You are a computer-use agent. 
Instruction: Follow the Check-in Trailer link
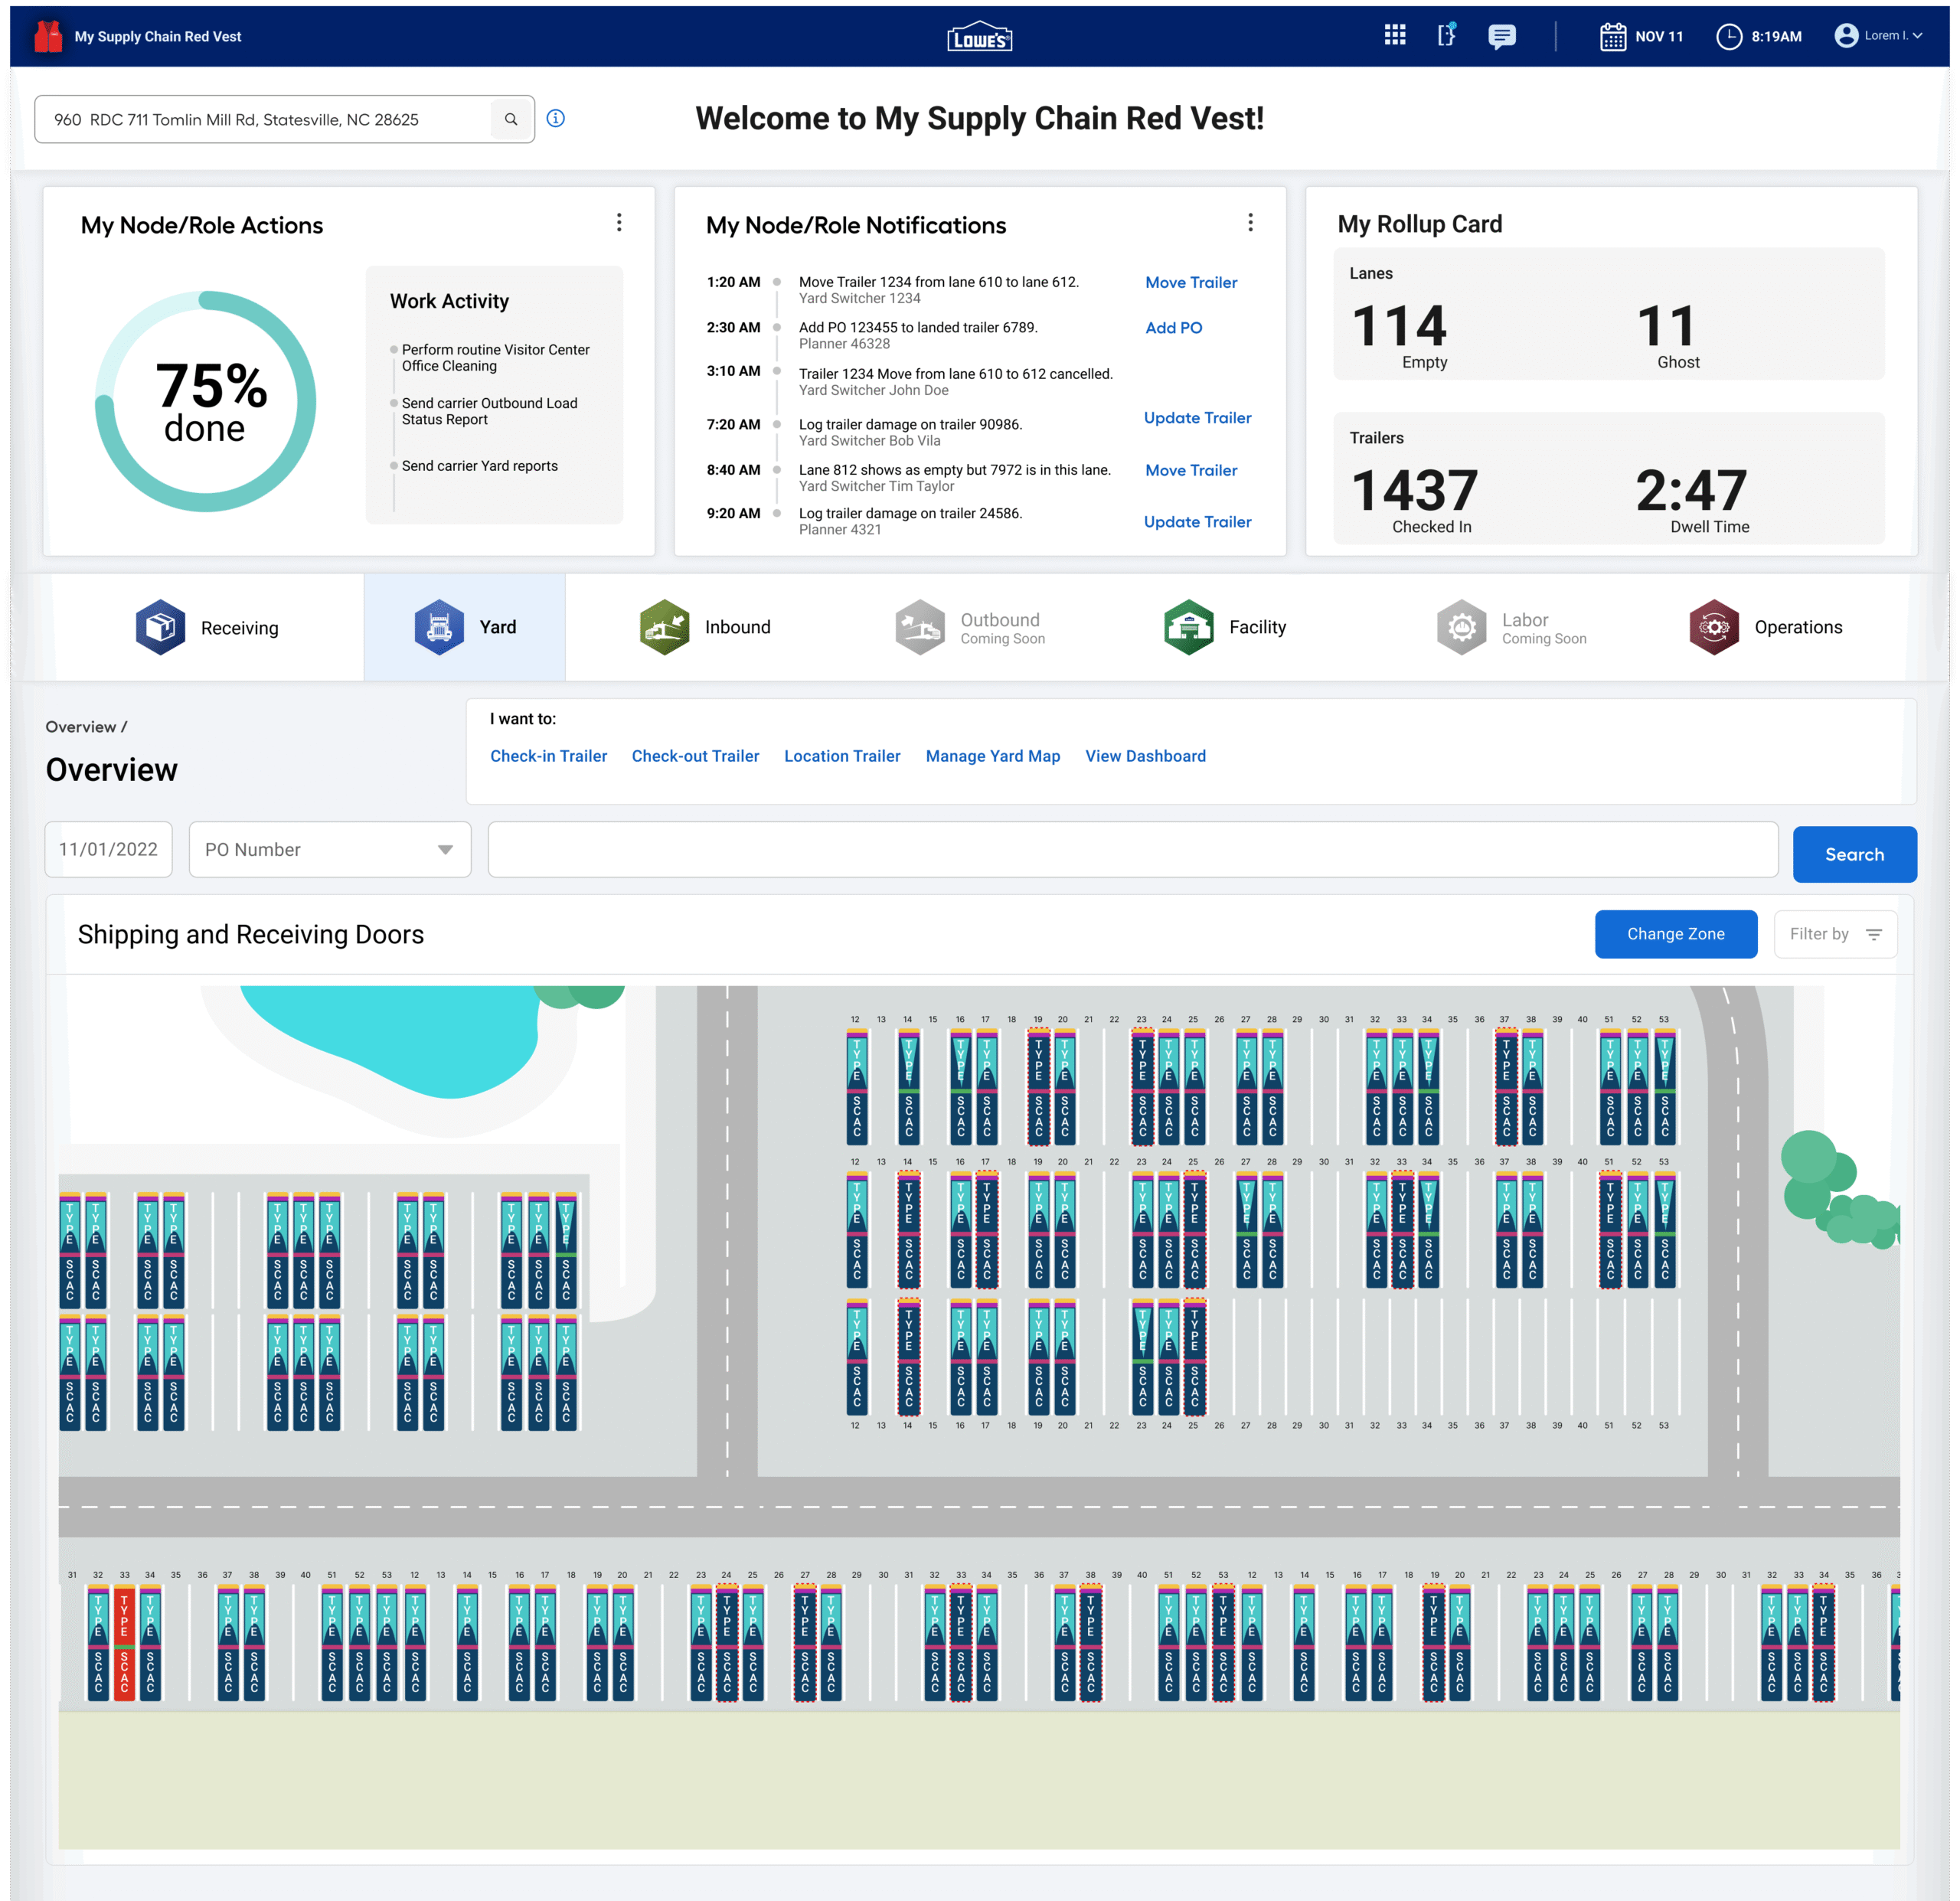coord(548,756)
